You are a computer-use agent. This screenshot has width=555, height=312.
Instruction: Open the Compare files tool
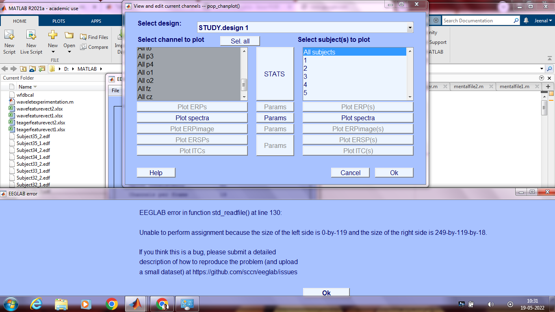[x=94, y=47]
